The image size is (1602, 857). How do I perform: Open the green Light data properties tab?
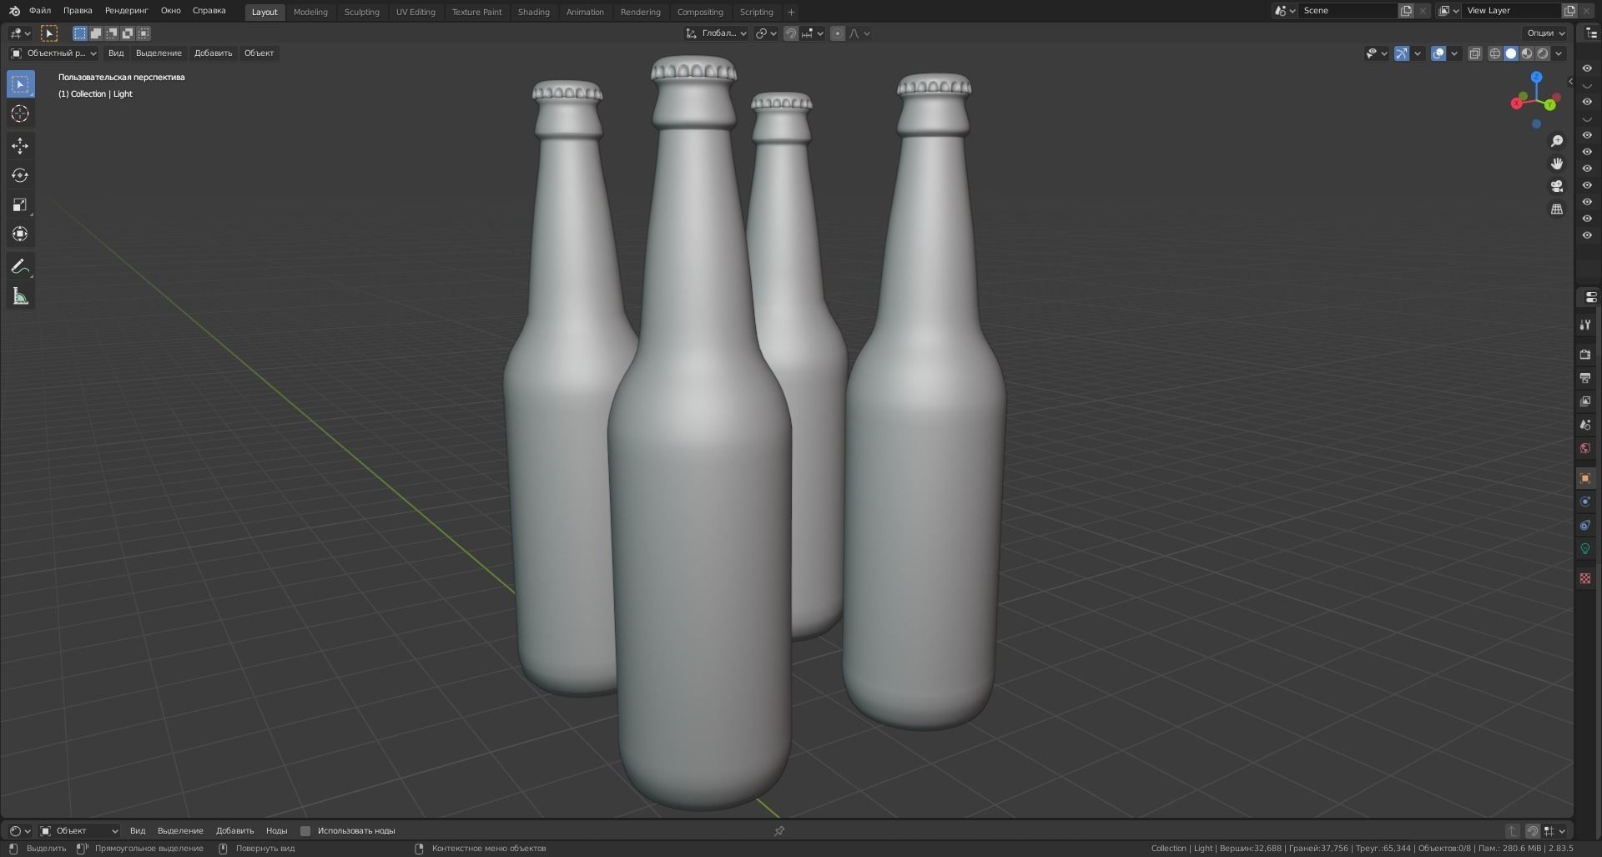(x=1585, y=548)
